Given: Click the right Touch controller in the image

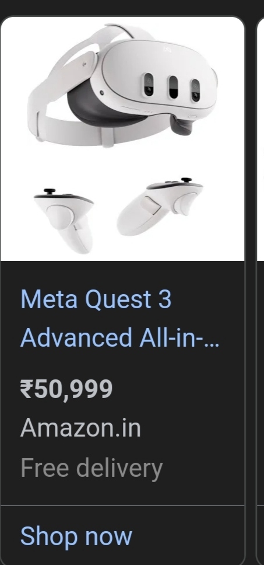Looking at the screenshot, I should [160, 205].
